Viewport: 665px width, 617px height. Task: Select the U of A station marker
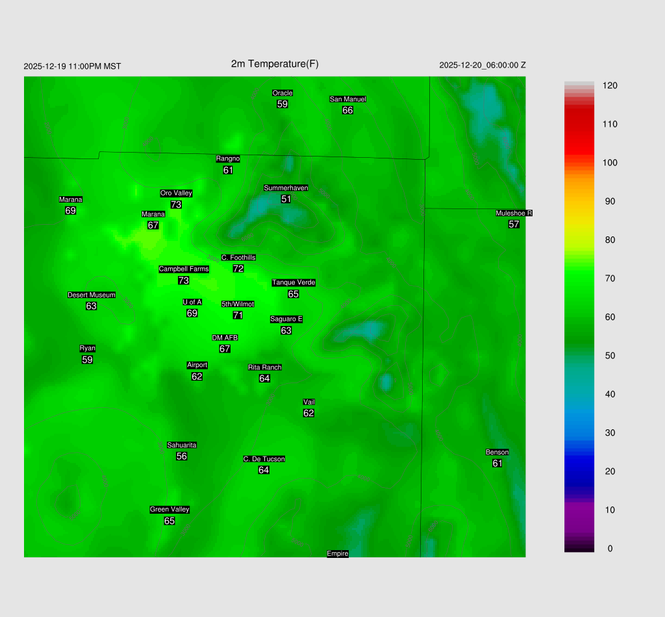click(192, 302)
